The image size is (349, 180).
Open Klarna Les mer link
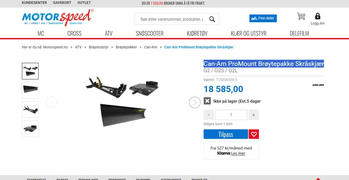[238, 153]
